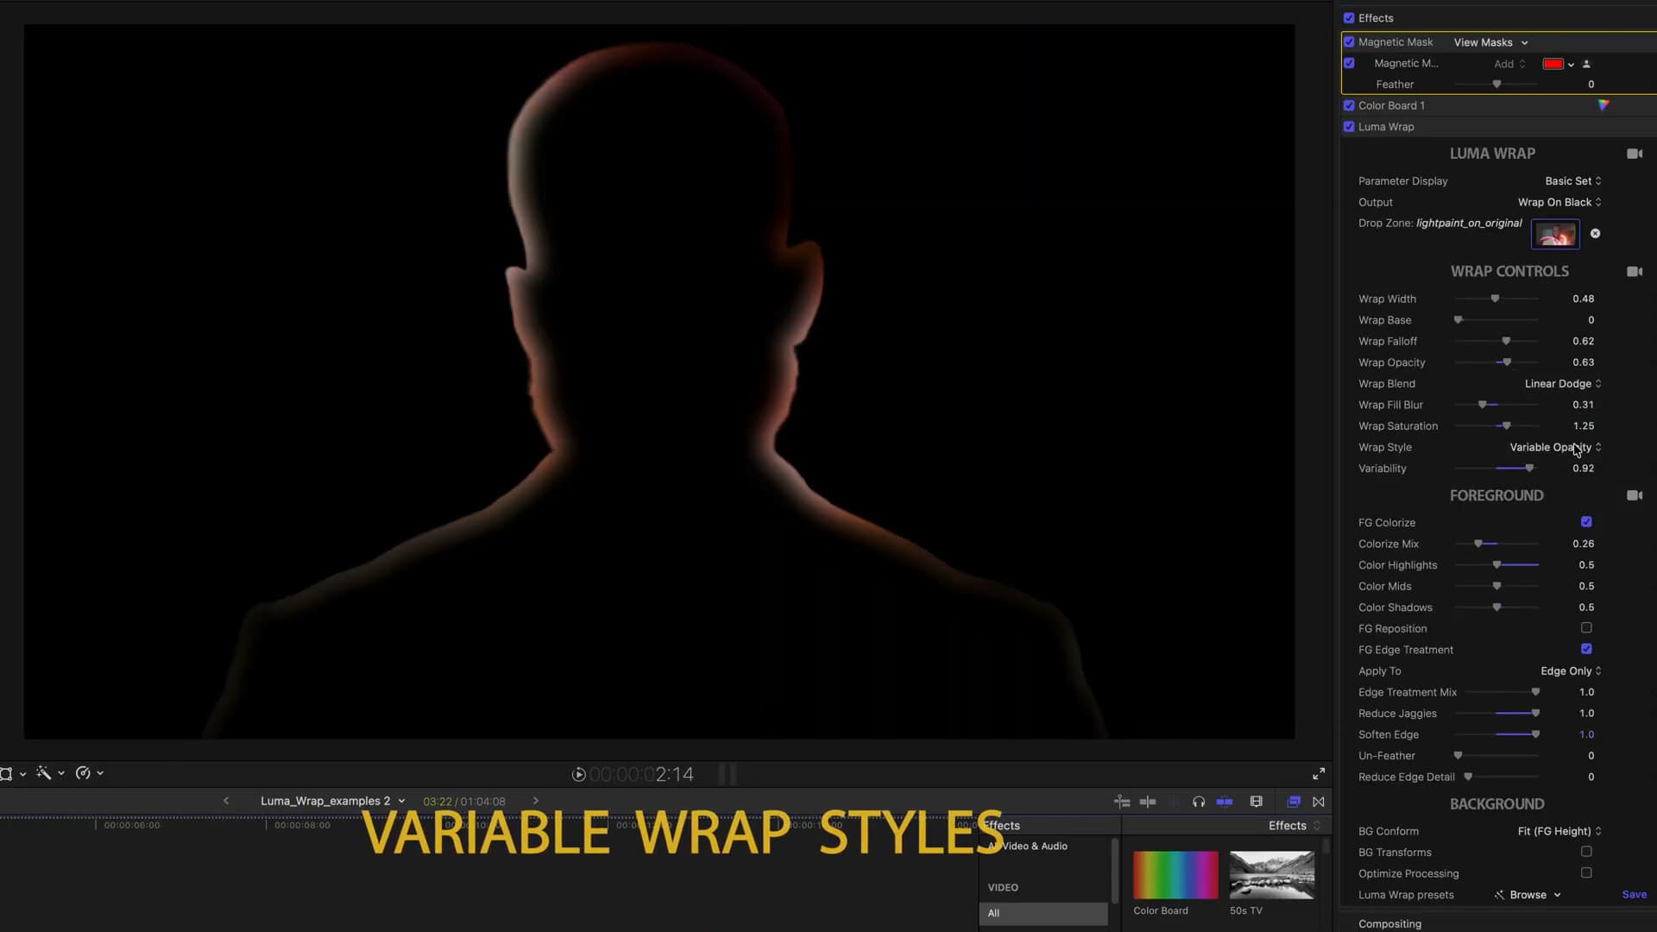
Task: Go forward in timeline history with right arrow
Action: tap(536, 801)
